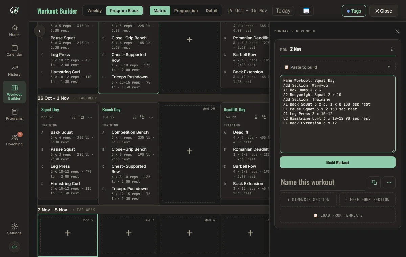The height and width of the screenshot is (257, 406).
Task: Open the more options menu beside Name this workout
Action: point(389,183)
